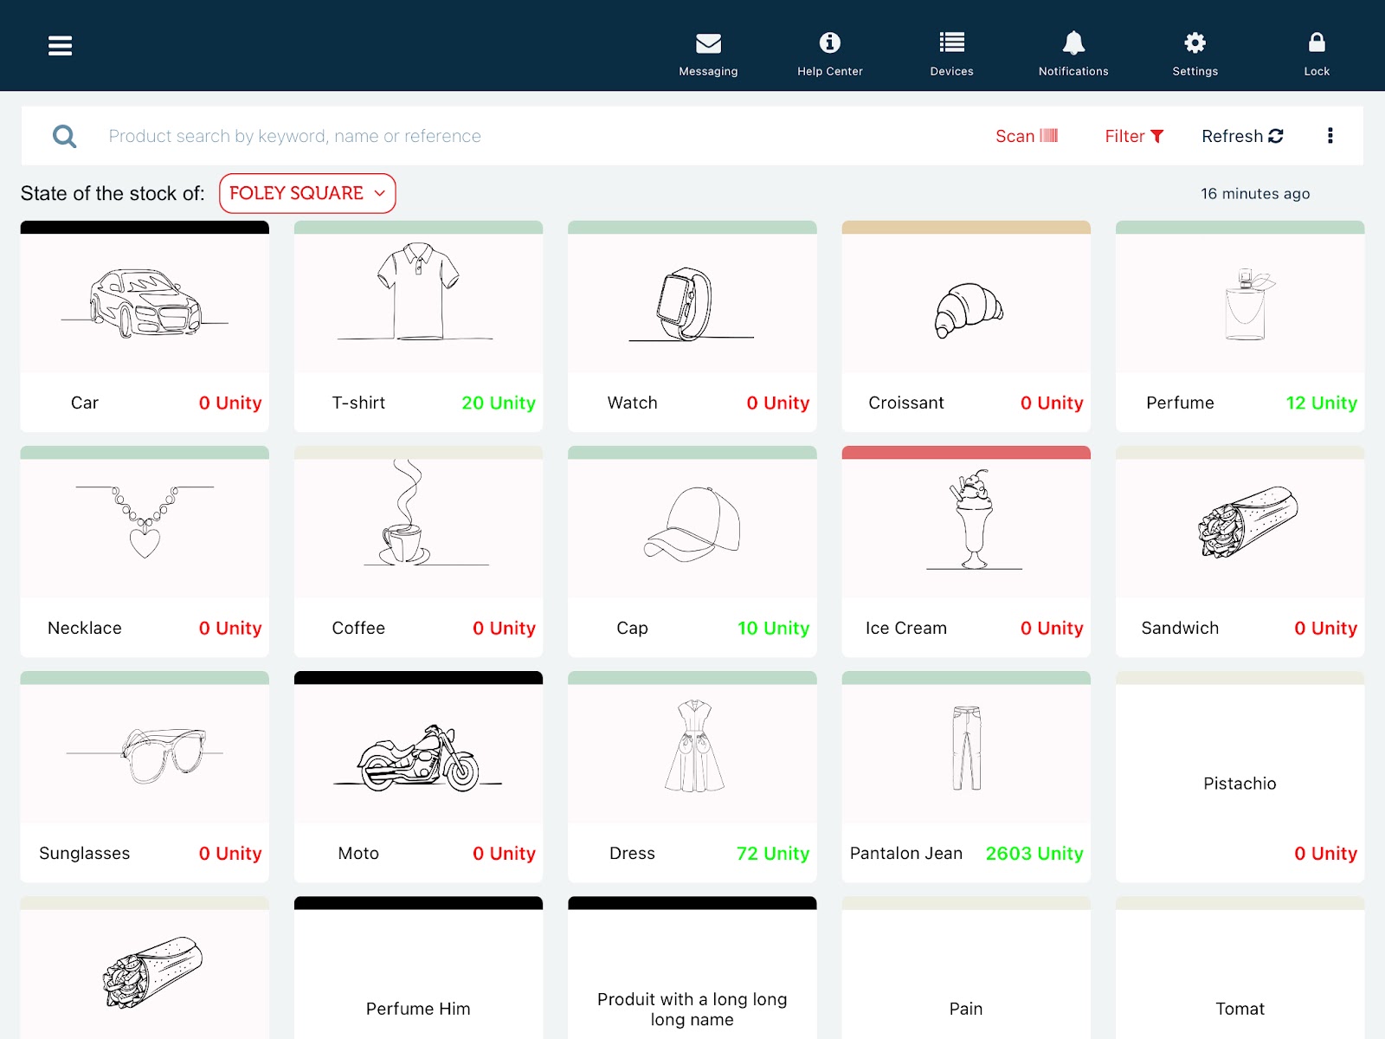This screenshot has width=1385, height=1039.
Task: Click the Car '0 Unity' stock value
Action: point(230,403)
